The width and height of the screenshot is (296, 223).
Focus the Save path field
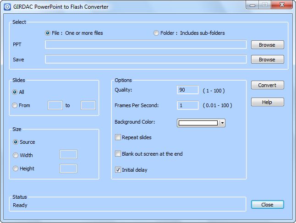146,59
